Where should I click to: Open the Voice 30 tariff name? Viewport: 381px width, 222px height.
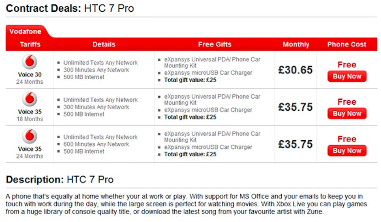click(30, 74)
